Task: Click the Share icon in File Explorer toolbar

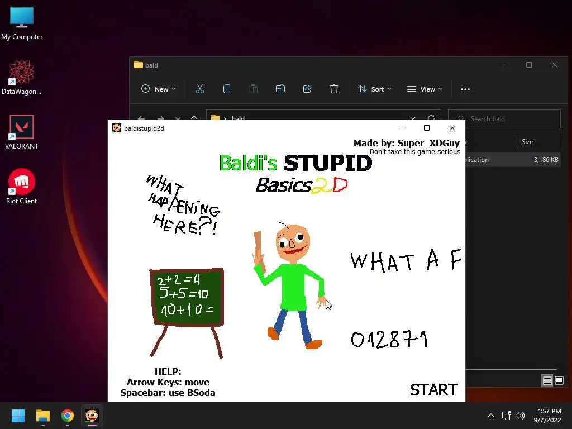Action: pyautogui.click(x=307, y=89)
